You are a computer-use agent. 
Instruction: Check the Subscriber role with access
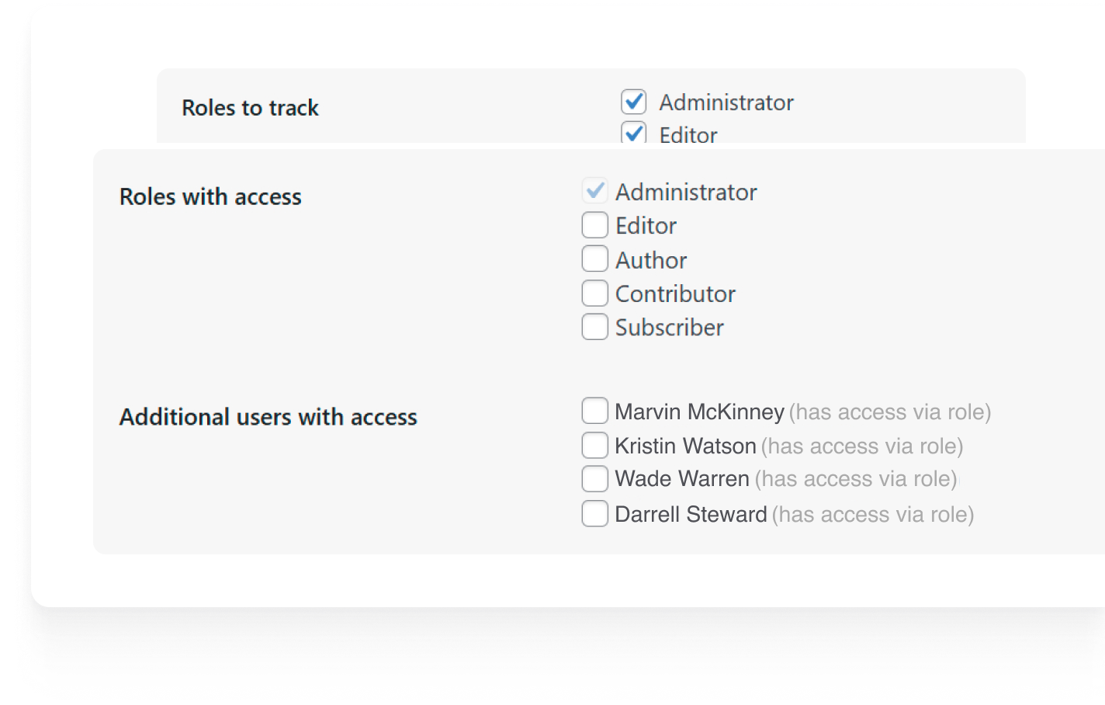[x=594, y=326]
